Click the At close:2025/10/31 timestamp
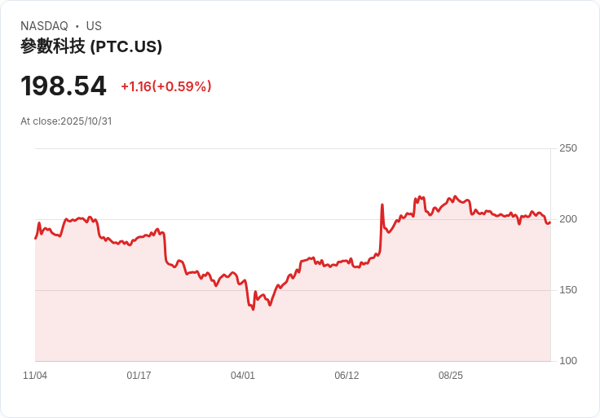 66,121
